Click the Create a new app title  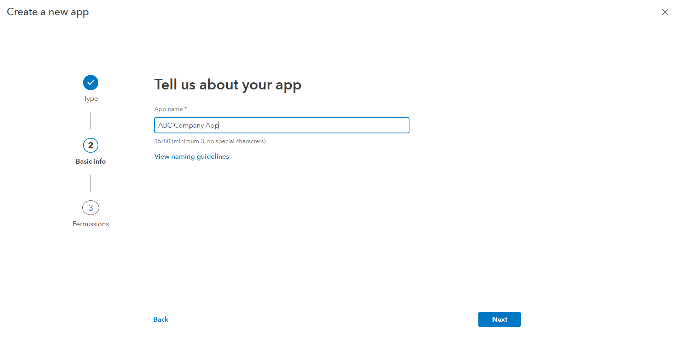(48, 12)
